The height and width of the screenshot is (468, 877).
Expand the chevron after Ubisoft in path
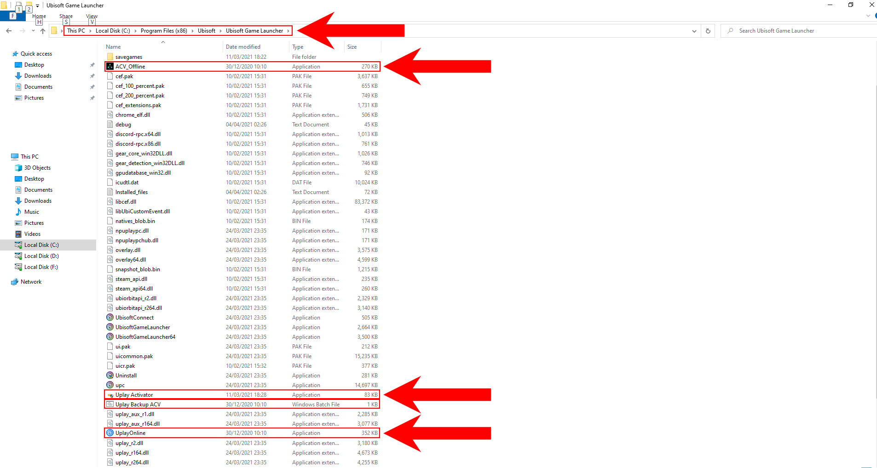pos(220,31)
